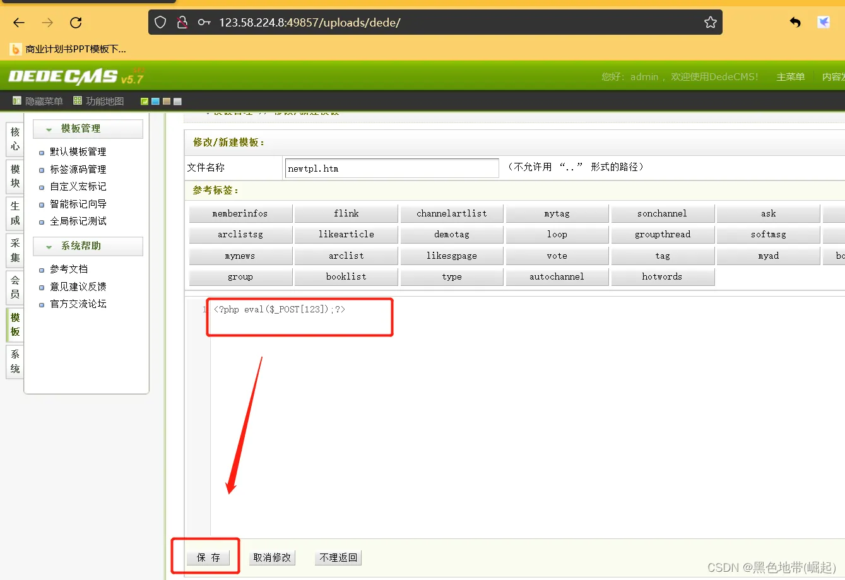Switch to the 核心 side tab
The image size is (845, 580).
click(15, 139)
